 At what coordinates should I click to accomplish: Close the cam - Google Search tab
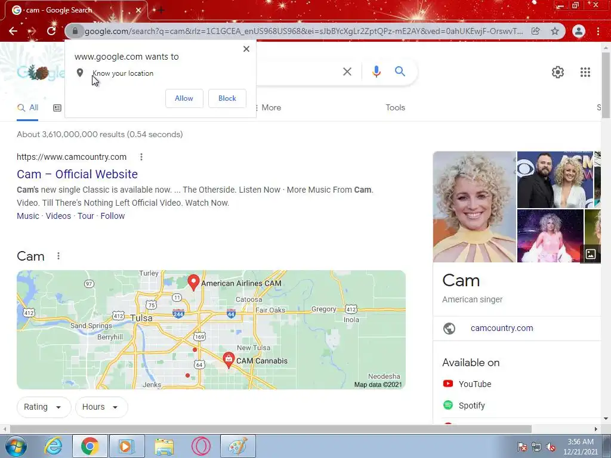(x=138, y=10)
